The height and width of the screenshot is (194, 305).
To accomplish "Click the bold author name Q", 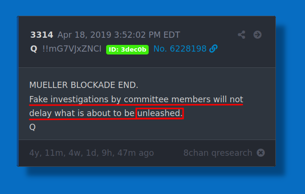I will click(33, 48).
